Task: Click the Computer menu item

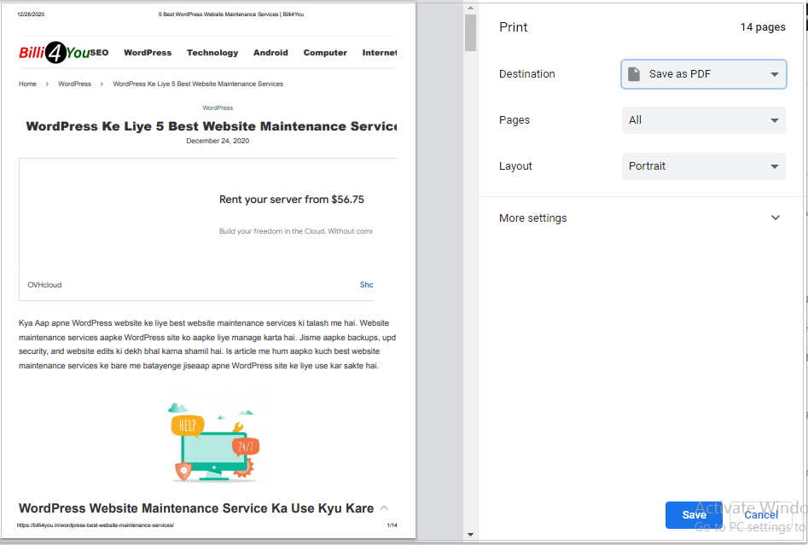Action: 325,53
